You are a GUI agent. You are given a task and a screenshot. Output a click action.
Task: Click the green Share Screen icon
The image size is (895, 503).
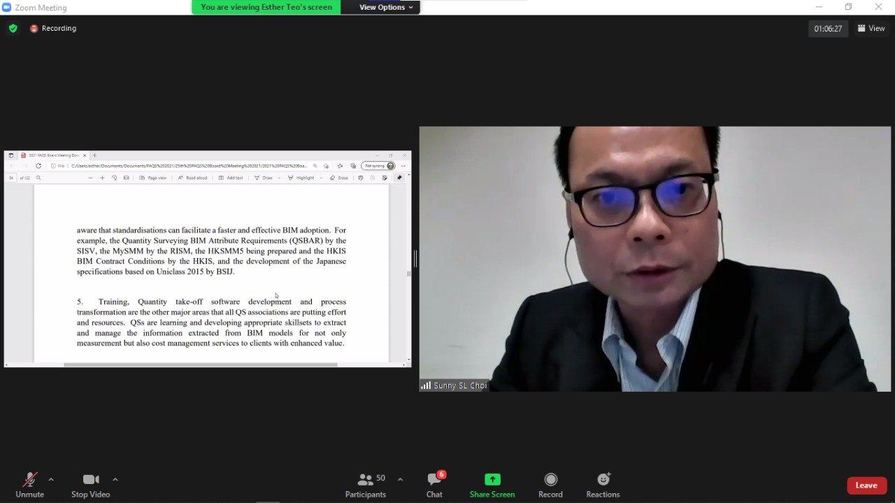click(492, 479)
